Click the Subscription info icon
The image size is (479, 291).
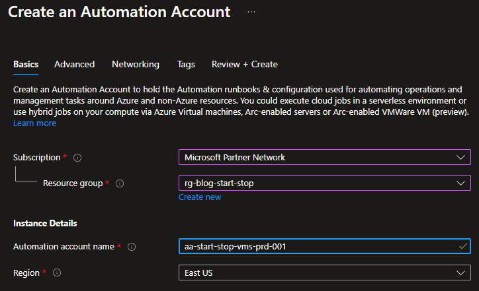[77, 158]
